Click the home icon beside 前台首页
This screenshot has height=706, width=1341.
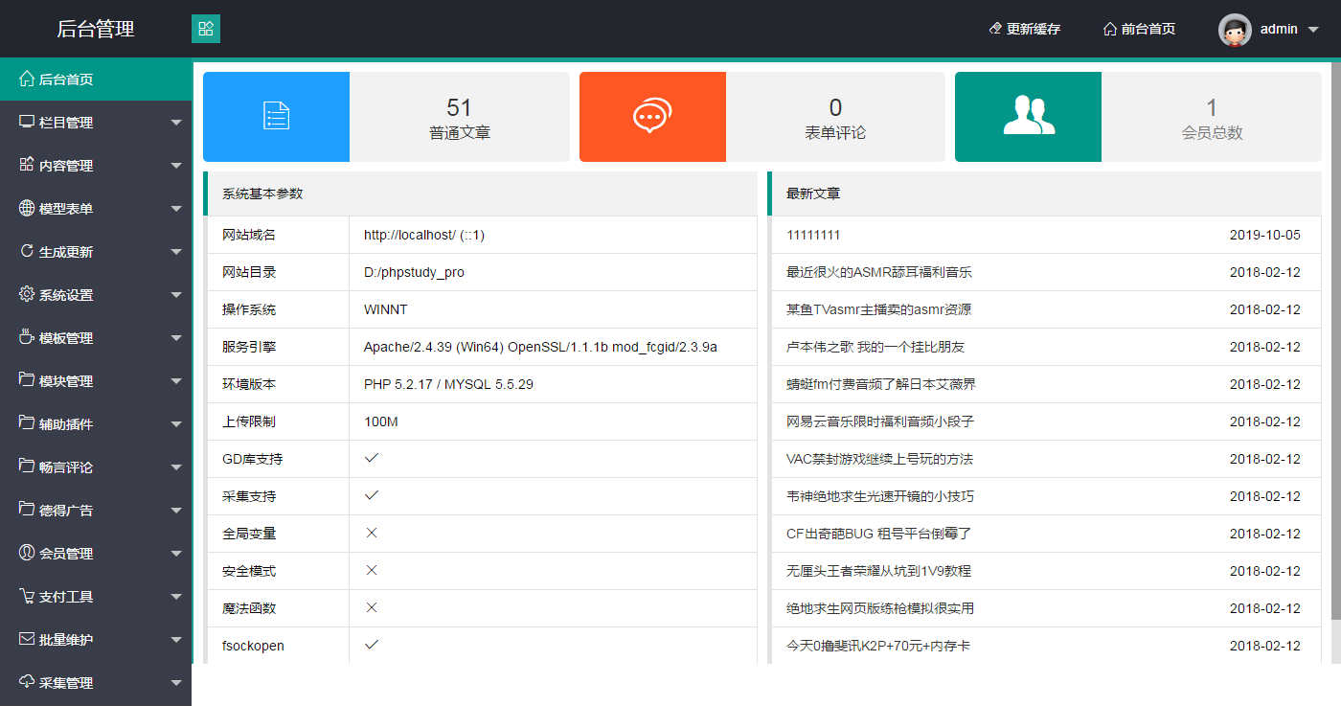[1110, 29]
